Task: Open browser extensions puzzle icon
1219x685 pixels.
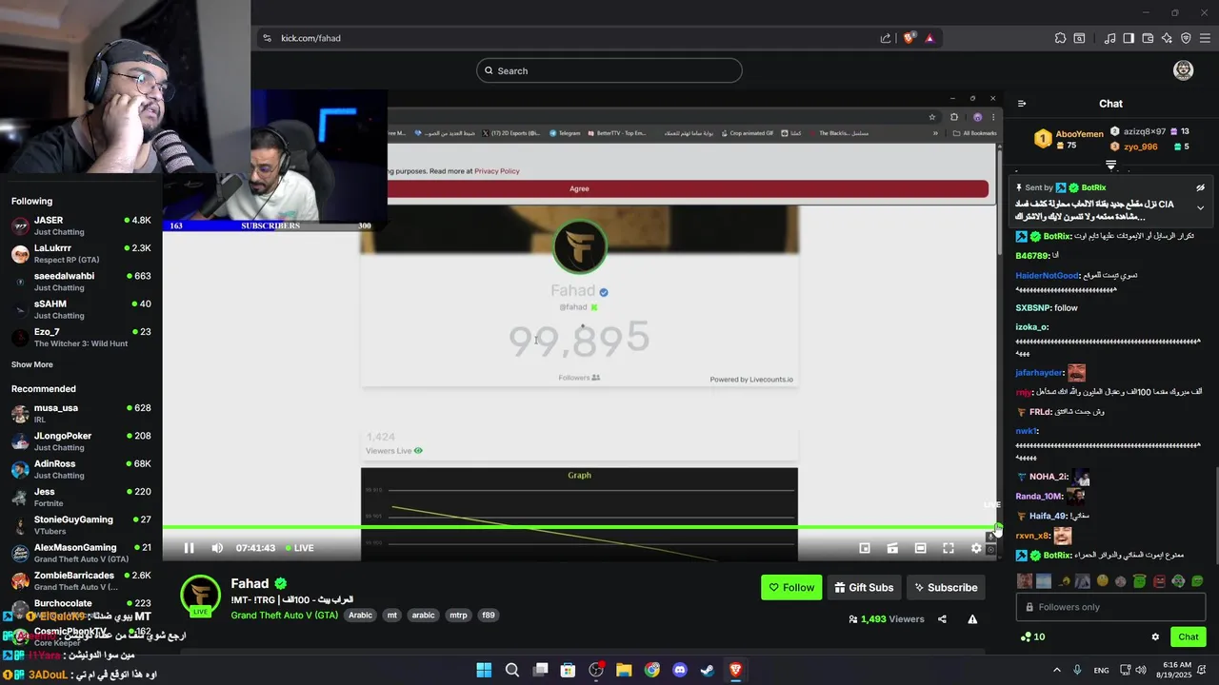Action: [1060, 38]
